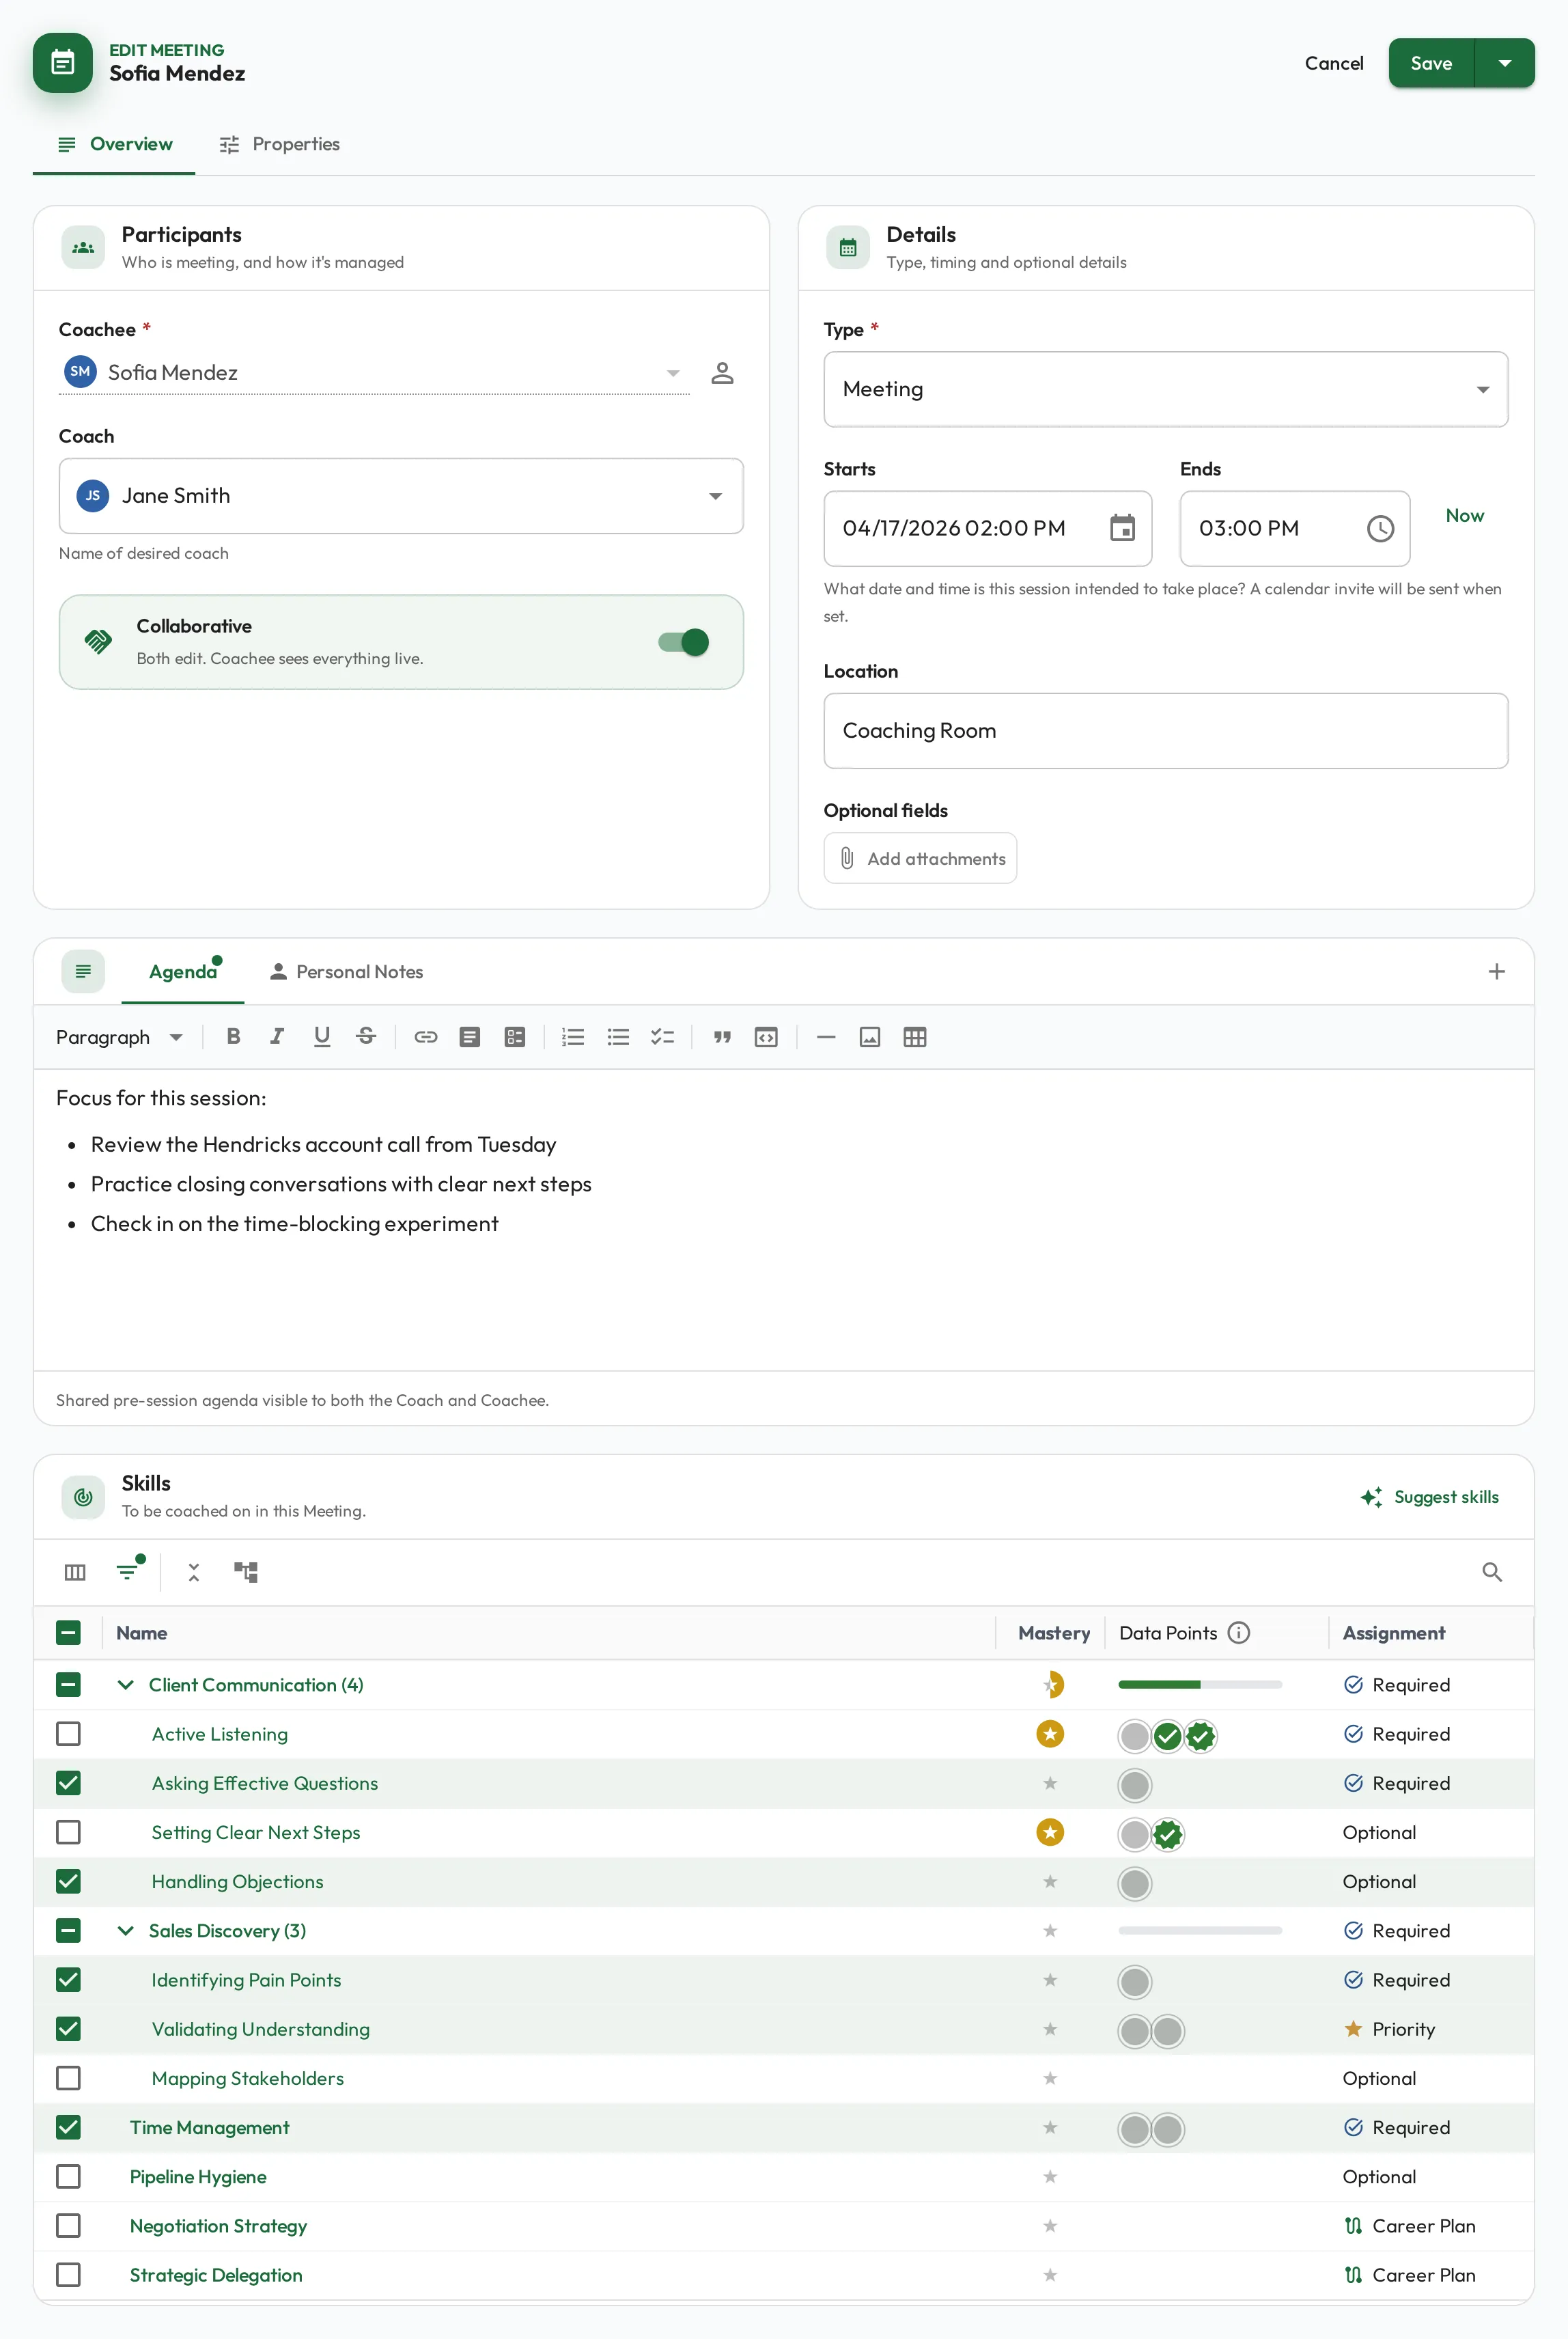Insert an image into the agenda

pyautogui.click(x=870, y=1037)
